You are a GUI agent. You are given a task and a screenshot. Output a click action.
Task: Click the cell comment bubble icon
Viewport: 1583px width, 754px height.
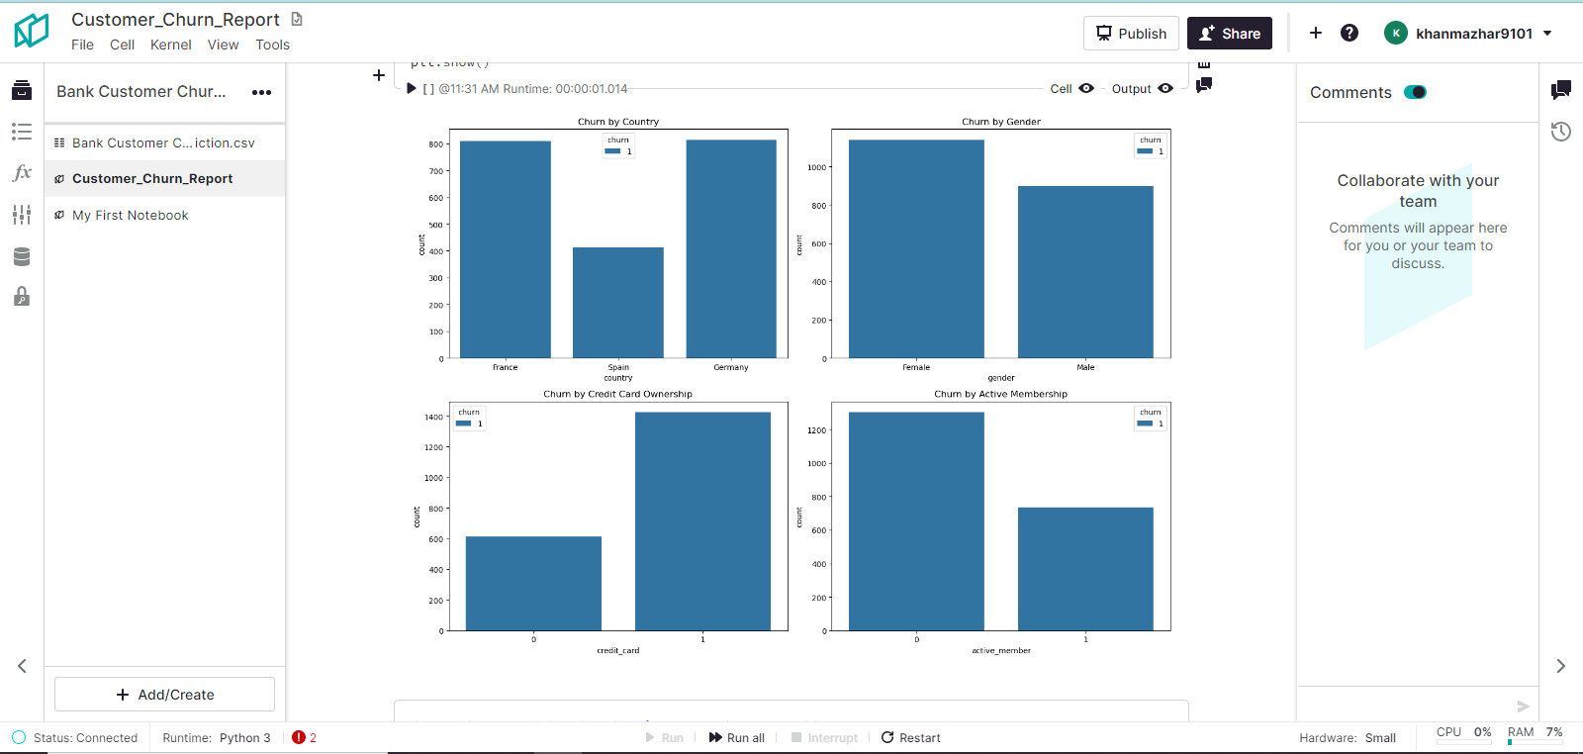click(1204, 85)
